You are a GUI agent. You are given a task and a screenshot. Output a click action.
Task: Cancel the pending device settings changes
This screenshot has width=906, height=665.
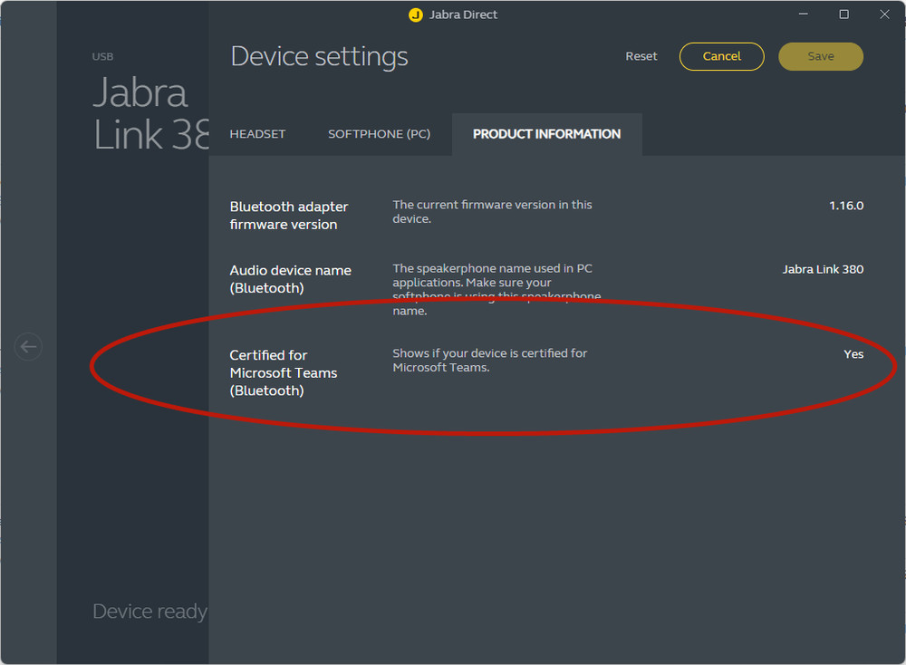(721, 56)
